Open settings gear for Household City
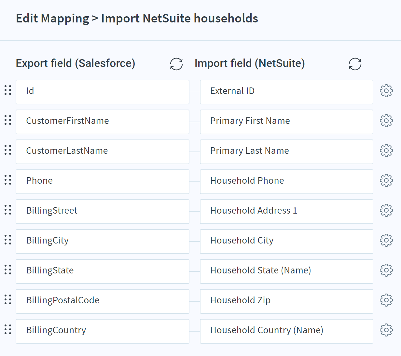 (x=386, y=240)
